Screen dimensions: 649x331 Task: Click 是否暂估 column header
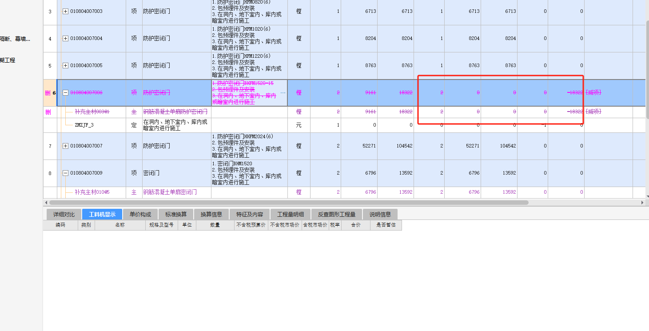click(386, 225)
